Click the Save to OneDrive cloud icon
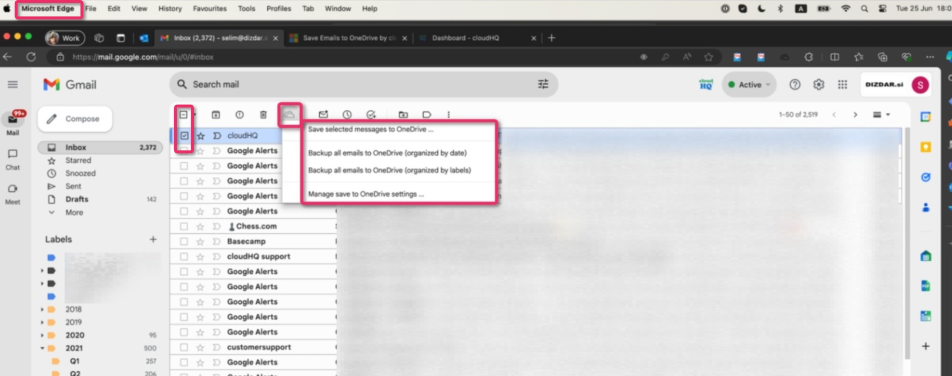Image resolution: width=952 pixels, height=376 pixels. point(289,115)
